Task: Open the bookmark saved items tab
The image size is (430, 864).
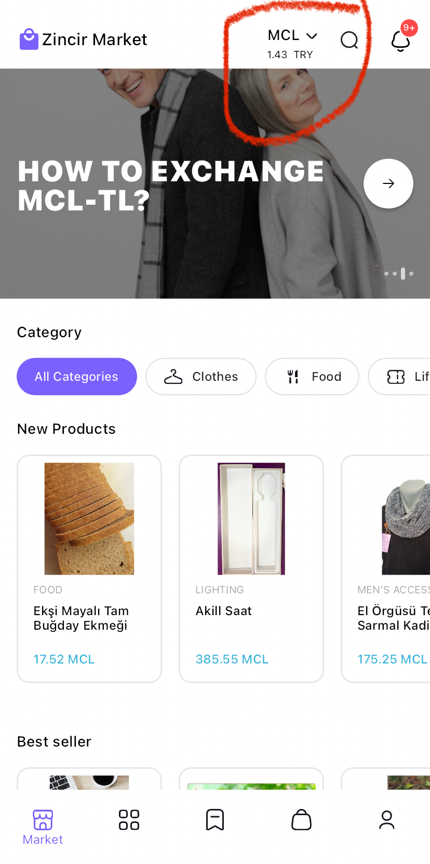Action: (x=215, y=820)
